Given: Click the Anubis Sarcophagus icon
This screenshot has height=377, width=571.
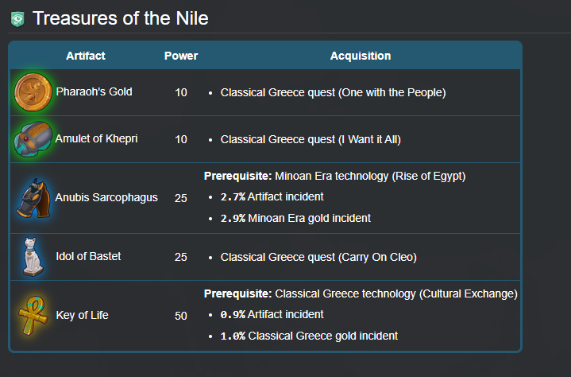Looking at the screenshot, I should click(x=33, y=198).
